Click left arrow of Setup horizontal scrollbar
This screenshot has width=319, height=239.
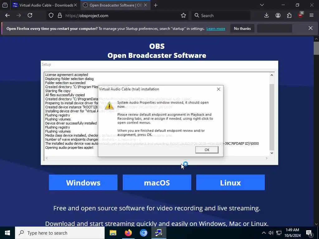pos(47,158)
